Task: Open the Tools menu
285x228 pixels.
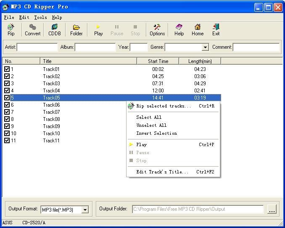Action: tap(40, 18)
